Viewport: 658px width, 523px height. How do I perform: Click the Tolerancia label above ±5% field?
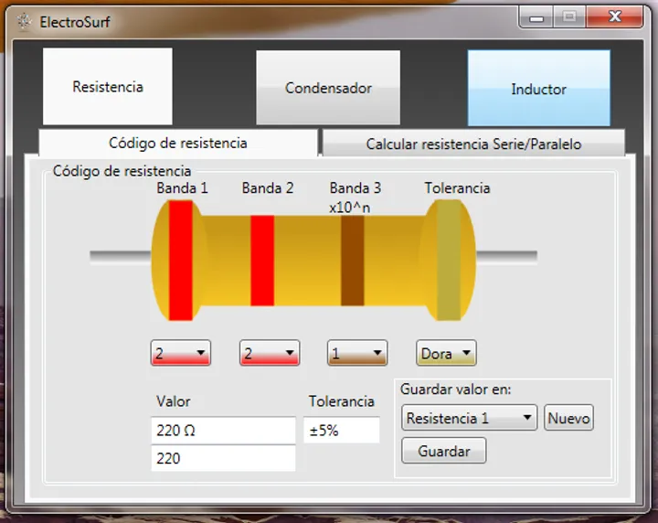[x=342, y=401]
